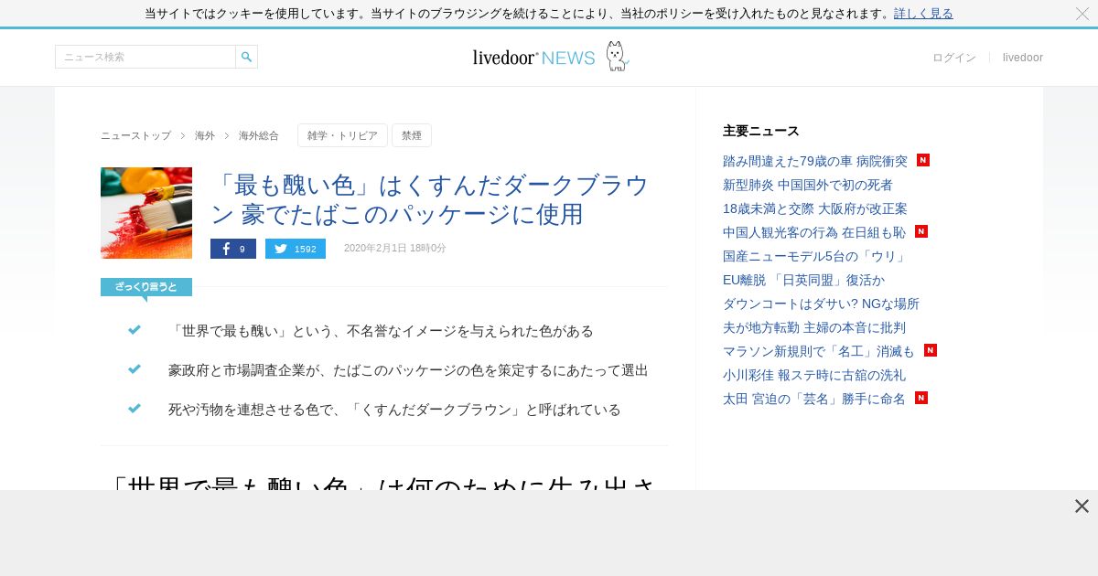Open 踏み間違えた79歳の車 病院衝突

(815, 161)
